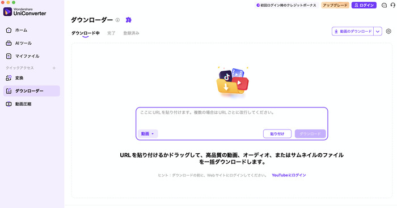Click the 変換 icon in sidebar
This screenshot has height=208, width=397.
(x=9, y=78)
